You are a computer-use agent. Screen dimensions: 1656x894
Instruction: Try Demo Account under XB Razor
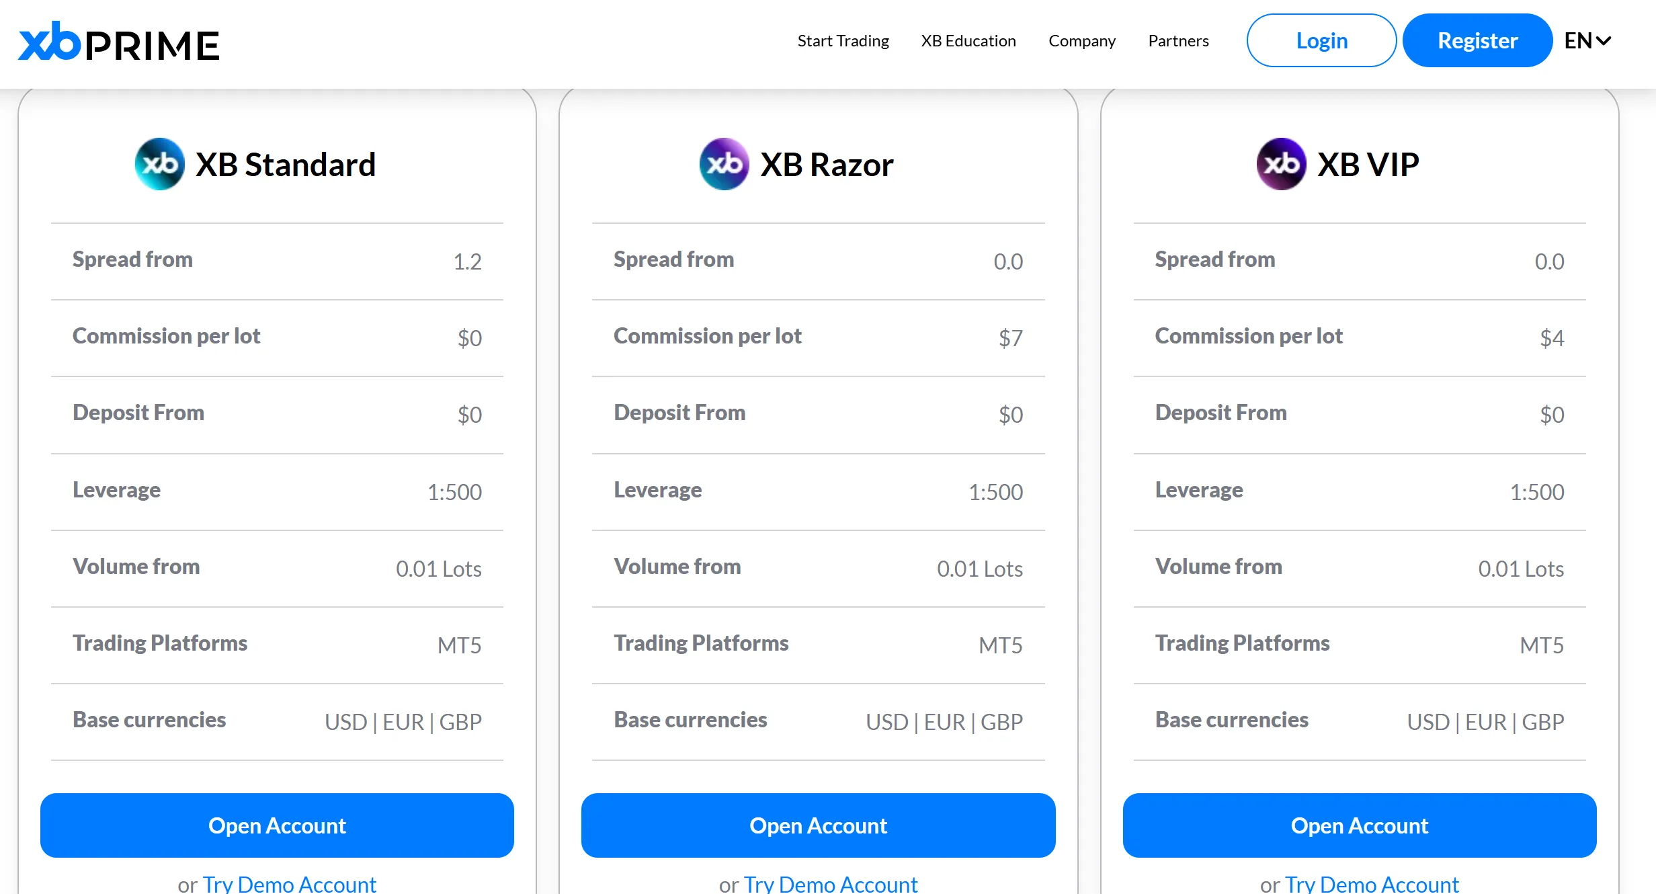pos(831,883)
